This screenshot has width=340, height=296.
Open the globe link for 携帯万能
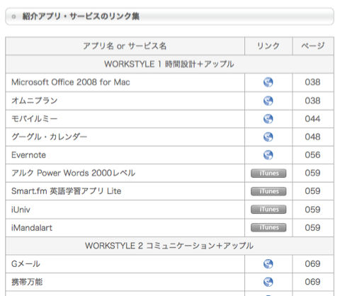[x=268, y=282]
